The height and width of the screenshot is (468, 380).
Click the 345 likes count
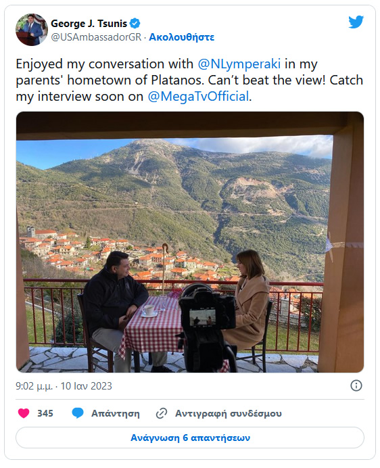(x=45, y=413)
